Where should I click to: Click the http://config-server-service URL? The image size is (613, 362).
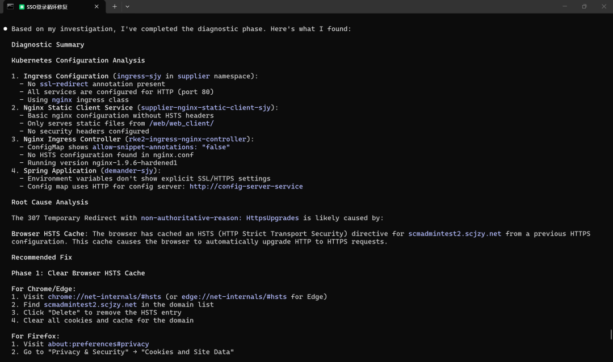(x=246, y=186)
